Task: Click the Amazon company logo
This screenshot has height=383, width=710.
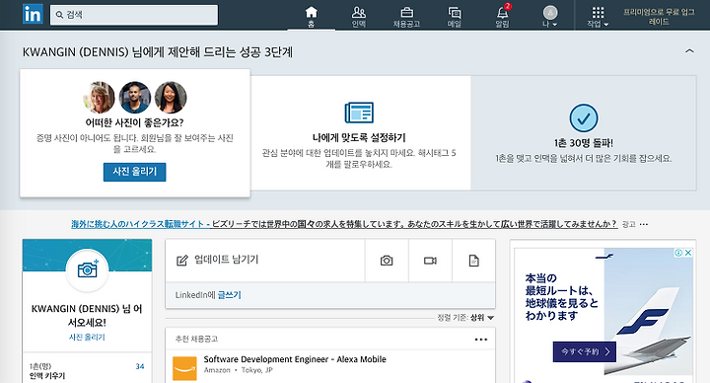Action: [x=184, y=368]
